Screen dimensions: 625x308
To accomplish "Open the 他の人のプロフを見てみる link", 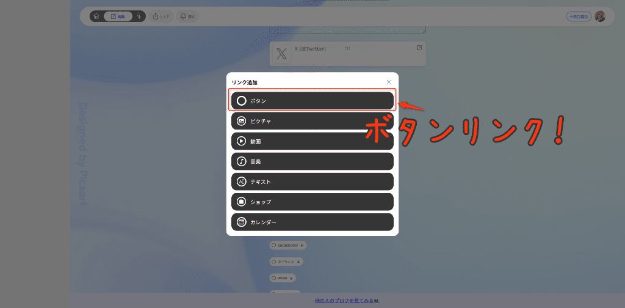I will click(x=347, y=301).
